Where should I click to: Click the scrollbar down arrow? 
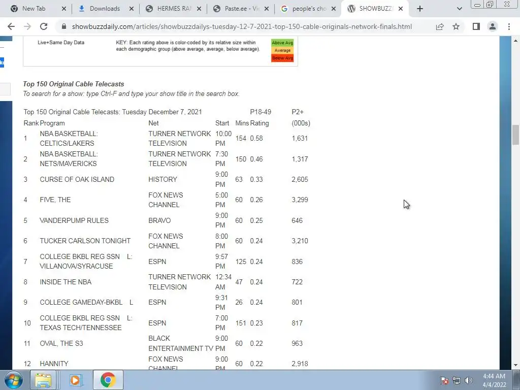[516, 365]
